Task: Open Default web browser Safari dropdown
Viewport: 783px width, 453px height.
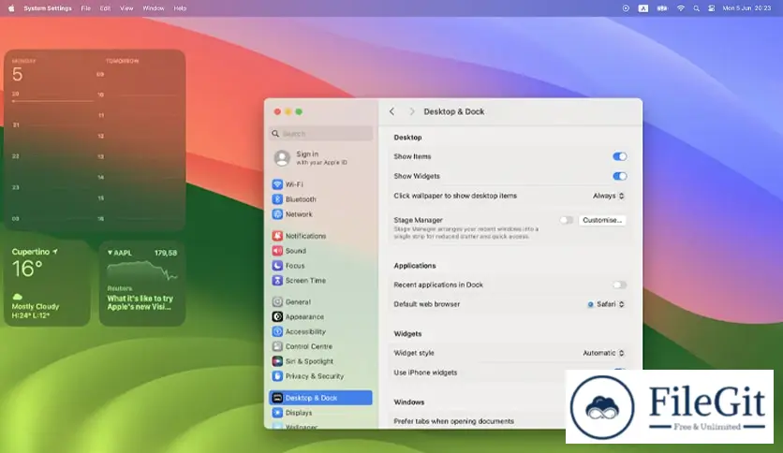Action: pyautogui.click(x=606, y=304)
